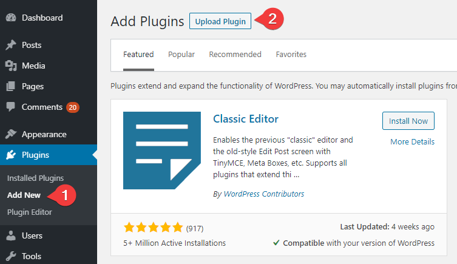Image resolution: width=457 pixels, height=264 pixels.
Task: Go to Installed Plugins submenu
Action: [36, 178]
